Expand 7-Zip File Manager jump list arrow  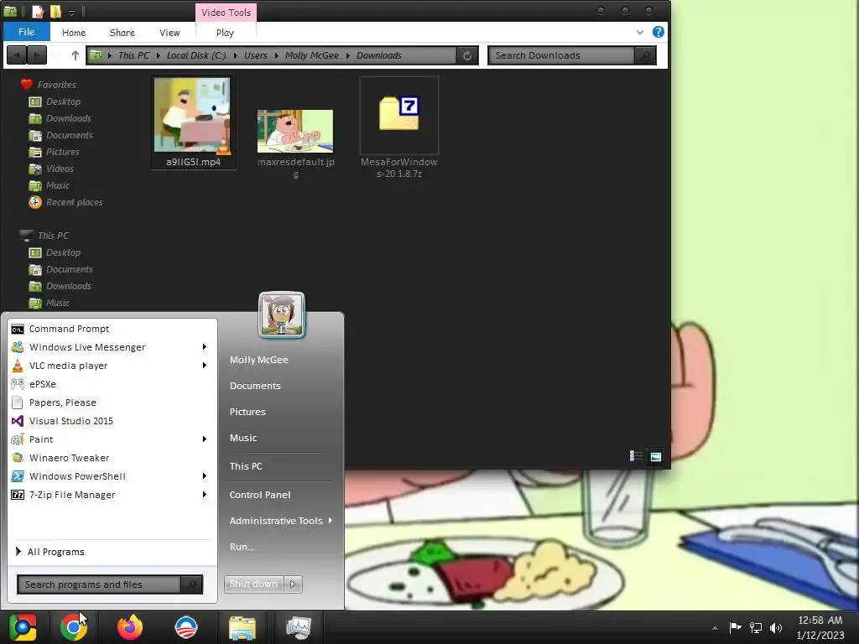pos(205,495)
